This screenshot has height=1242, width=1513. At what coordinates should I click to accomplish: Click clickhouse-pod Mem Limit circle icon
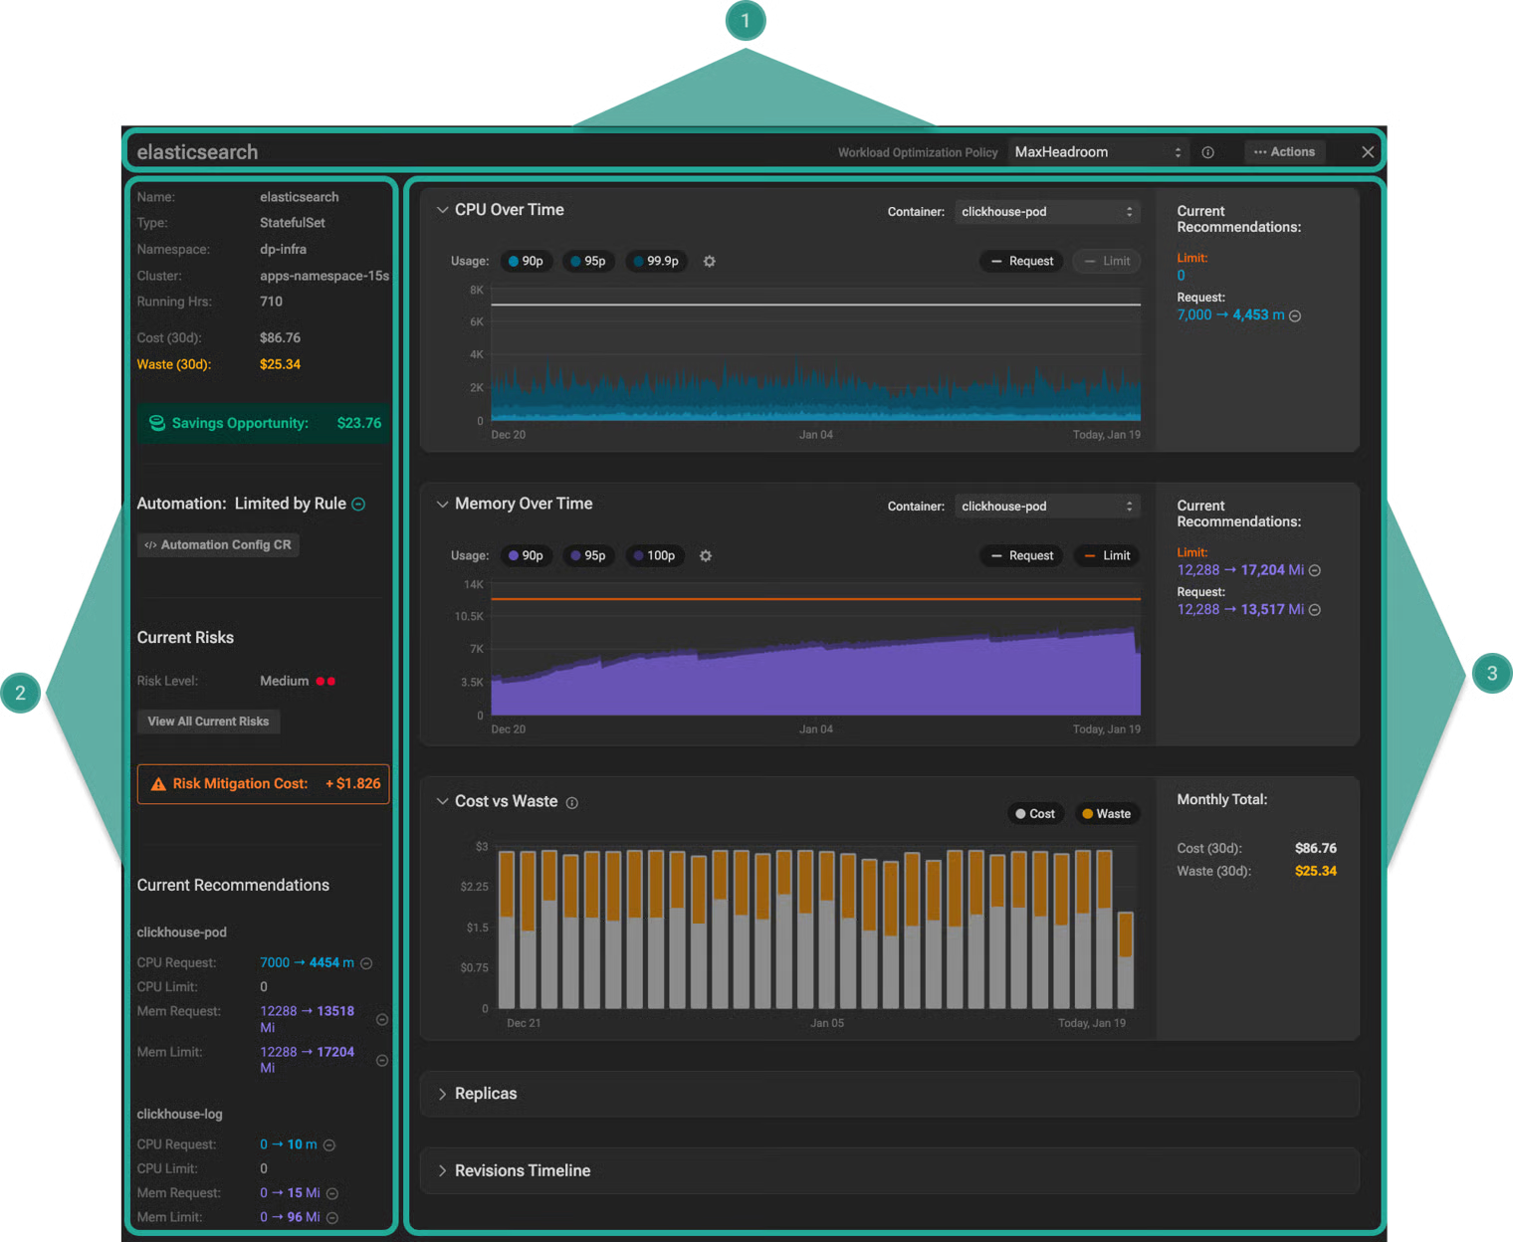pos(382,1060)
